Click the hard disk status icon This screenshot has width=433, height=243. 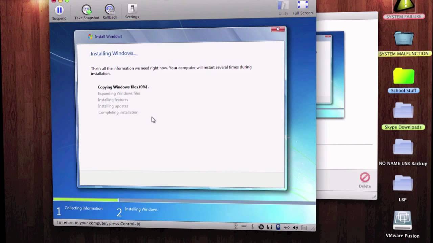[x=278, y=227]
